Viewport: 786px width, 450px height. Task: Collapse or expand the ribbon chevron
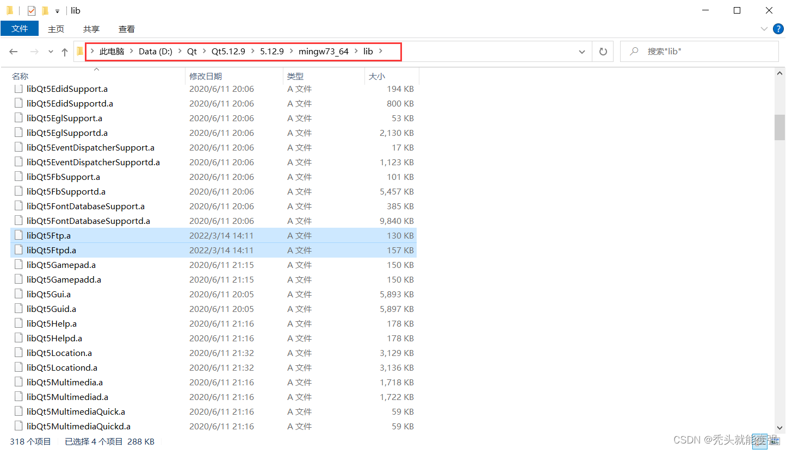click(x=764, y=29)
